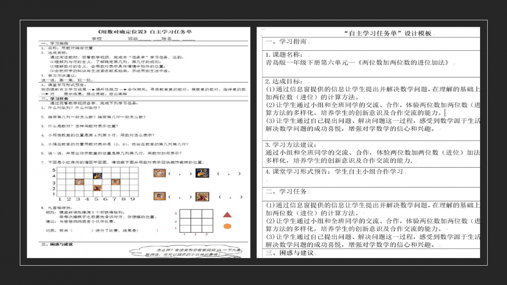Click the lower-left tile image beside the answer brackets
The height and width of the screenshot is (285, 507).
160,196
